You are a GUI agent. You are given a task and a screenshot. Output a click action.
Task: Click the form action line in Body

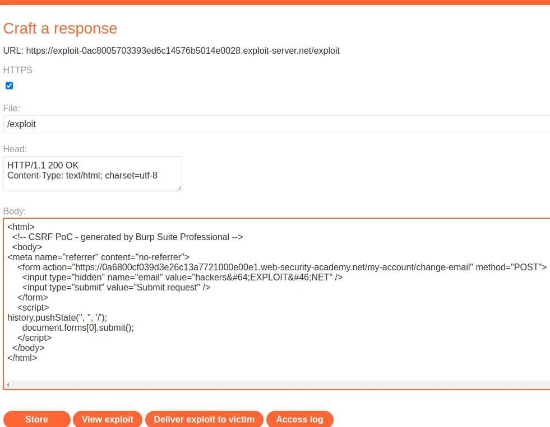282,268
